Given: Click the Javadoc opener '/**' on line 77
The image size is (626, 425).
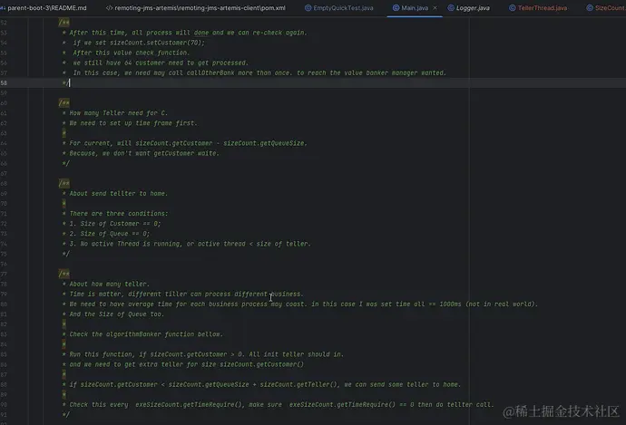Looking at the screenshot, I should 64,274.
